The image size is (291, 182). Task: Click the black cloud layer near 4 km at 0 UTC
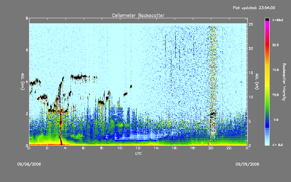(x=35, y=82)
